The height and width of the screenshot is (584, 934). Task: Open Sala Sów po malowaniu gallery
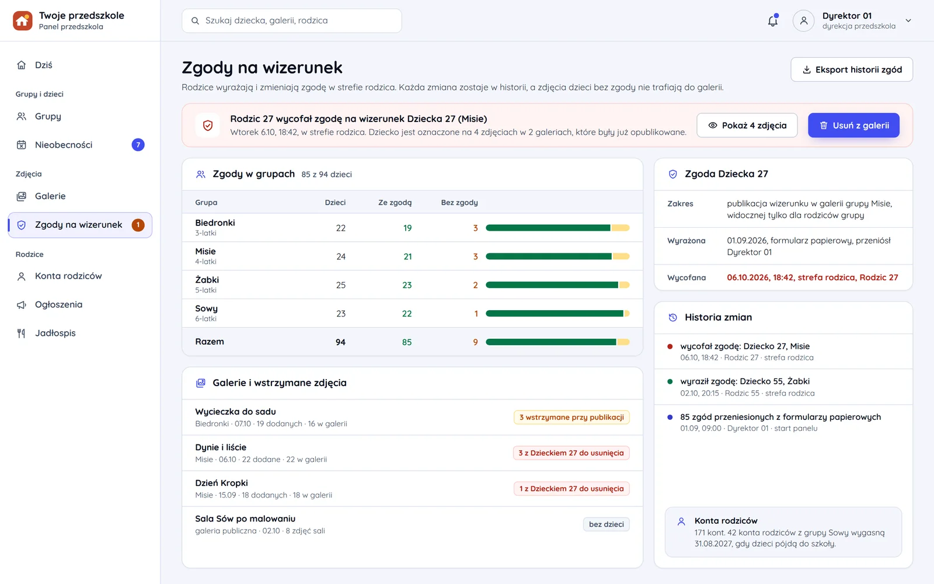(x=412, y=524)
